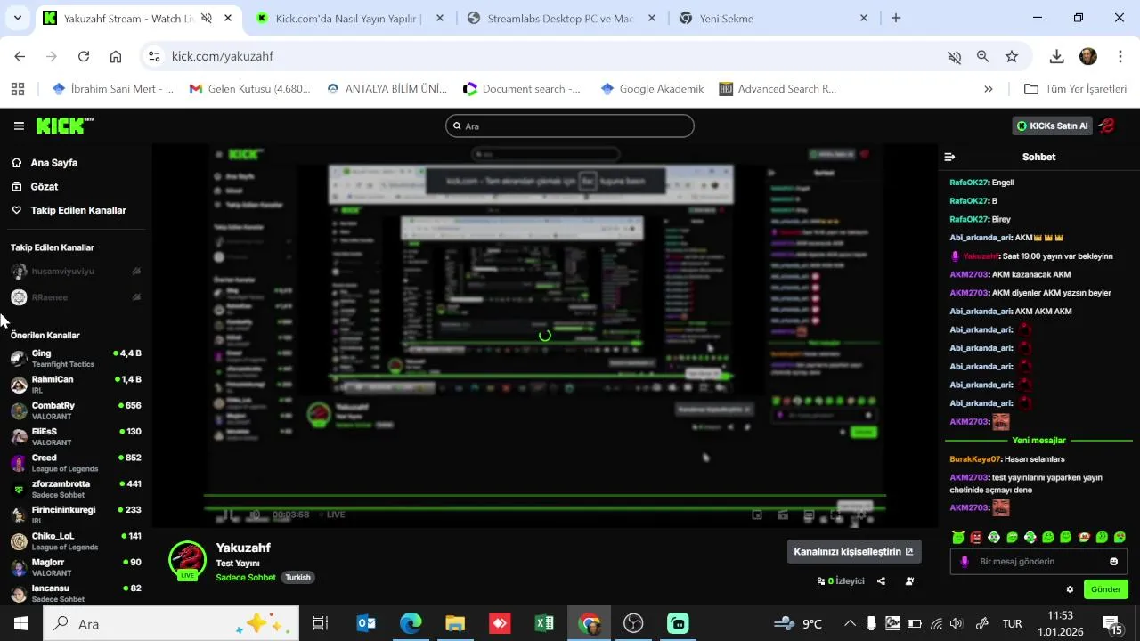Open Chrome home page

click(x=116, y=56)
